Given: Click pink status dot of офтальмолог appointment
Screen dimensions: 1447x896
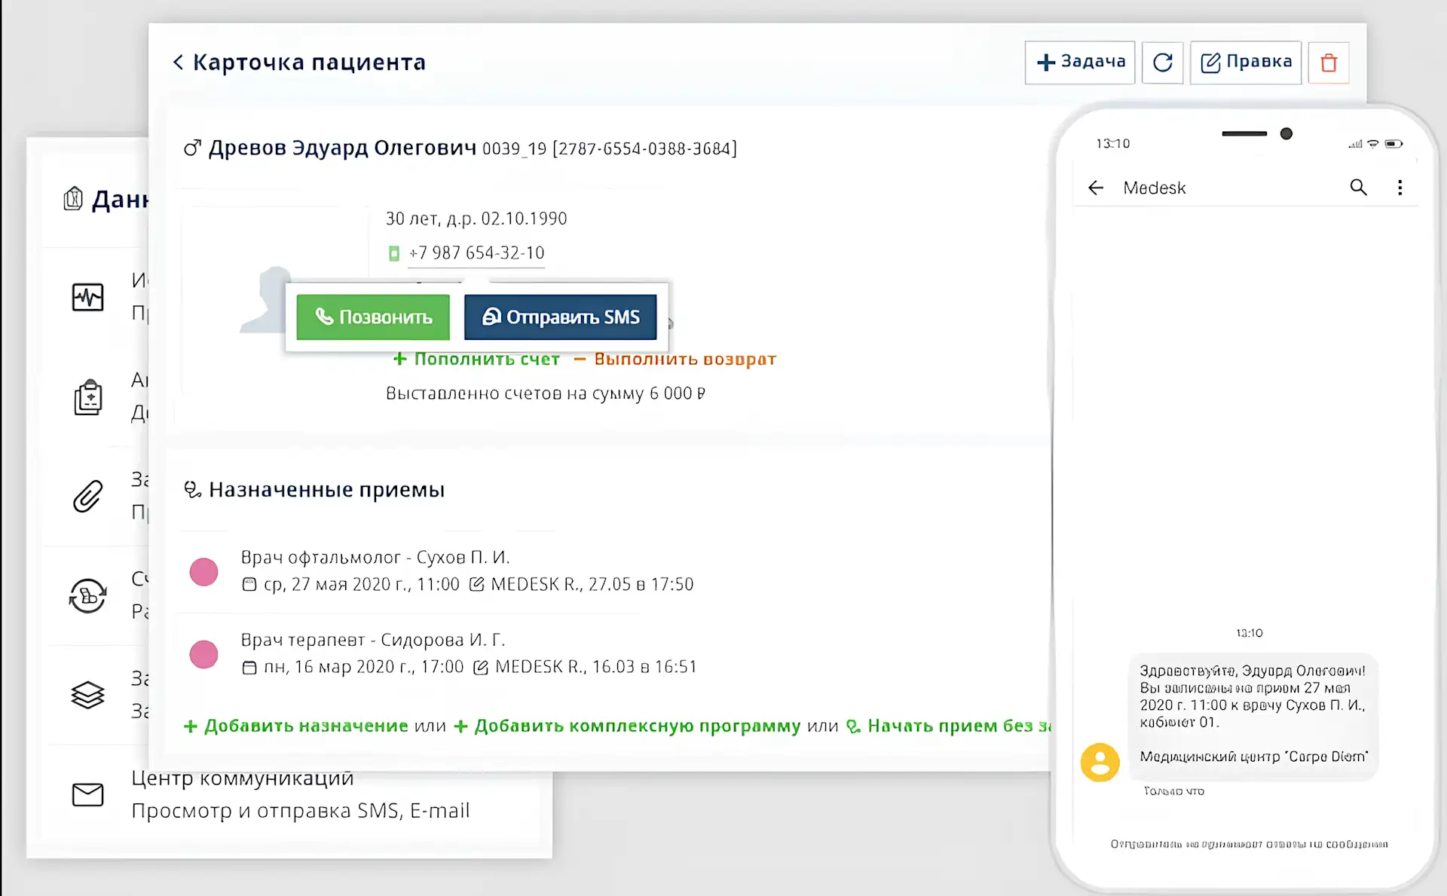Looking at the screenshot, I should [x=203, y=572].
